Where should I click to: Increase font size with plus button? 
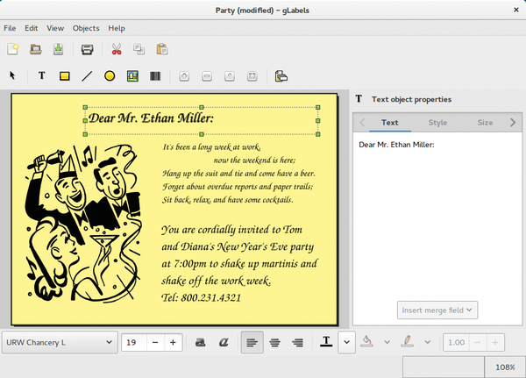(173, 342)
